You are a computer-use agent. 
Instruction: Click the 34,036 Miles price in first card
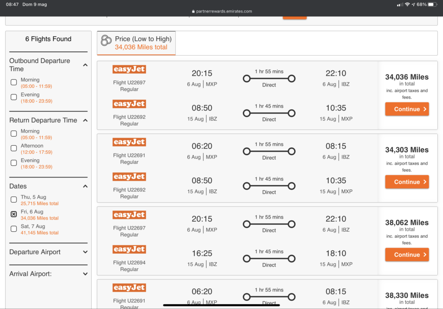pyautogui.click(x=407, y=77)
